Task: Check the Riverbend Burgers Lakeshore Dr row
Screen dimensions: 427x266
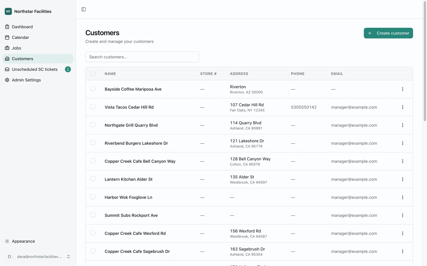Action: tap(93, 143)
